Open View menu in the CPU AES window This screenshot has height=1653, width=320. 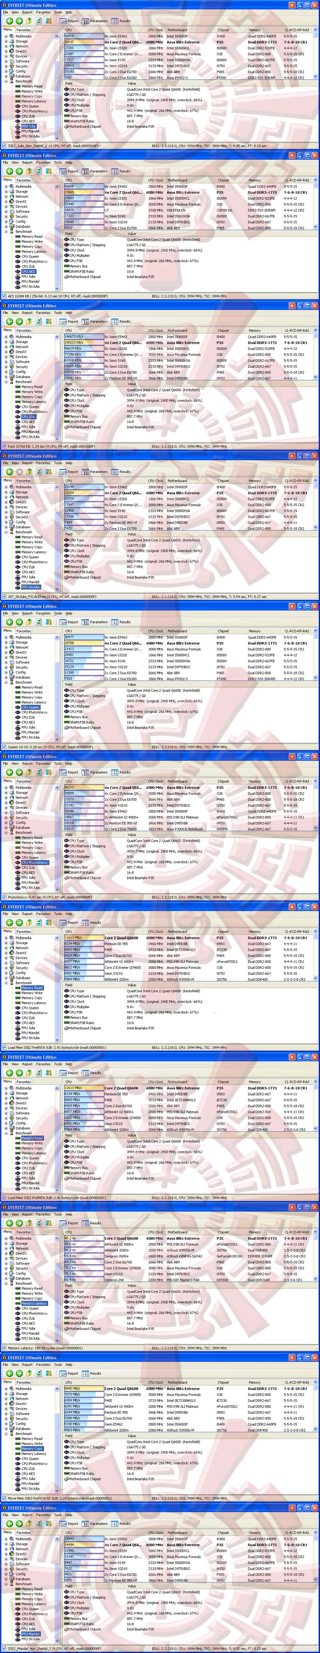pyautogui.click(x=15, y=162)
